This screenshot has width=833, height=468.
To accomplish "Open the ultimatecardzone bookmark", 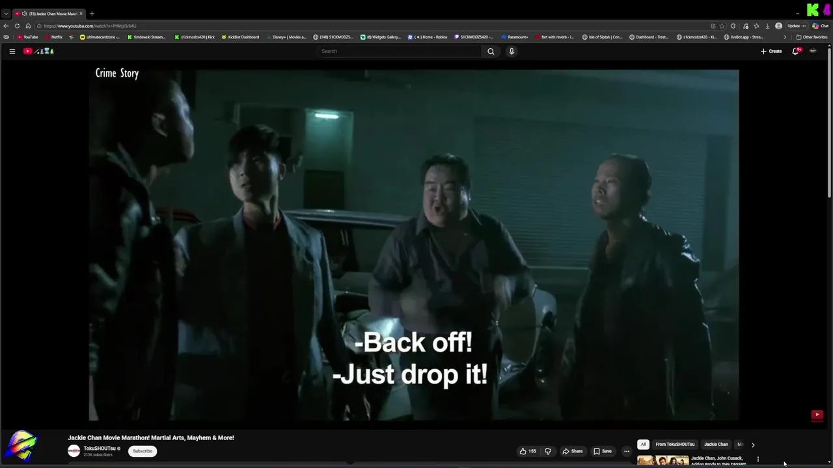I will click(100, 37).
